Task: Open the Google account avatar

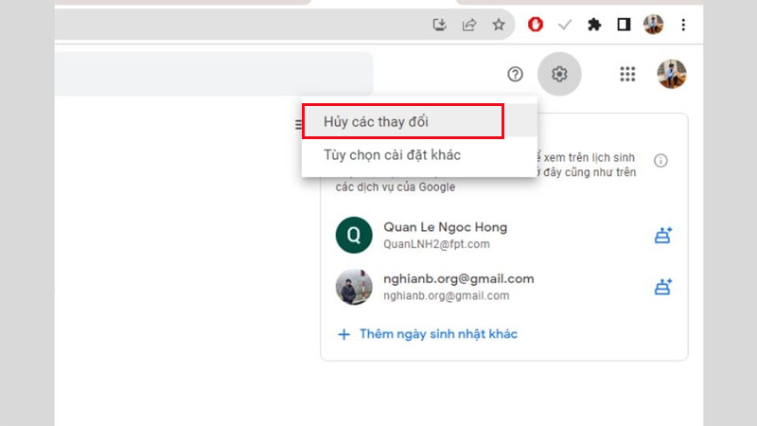Action: click(672, 74)
